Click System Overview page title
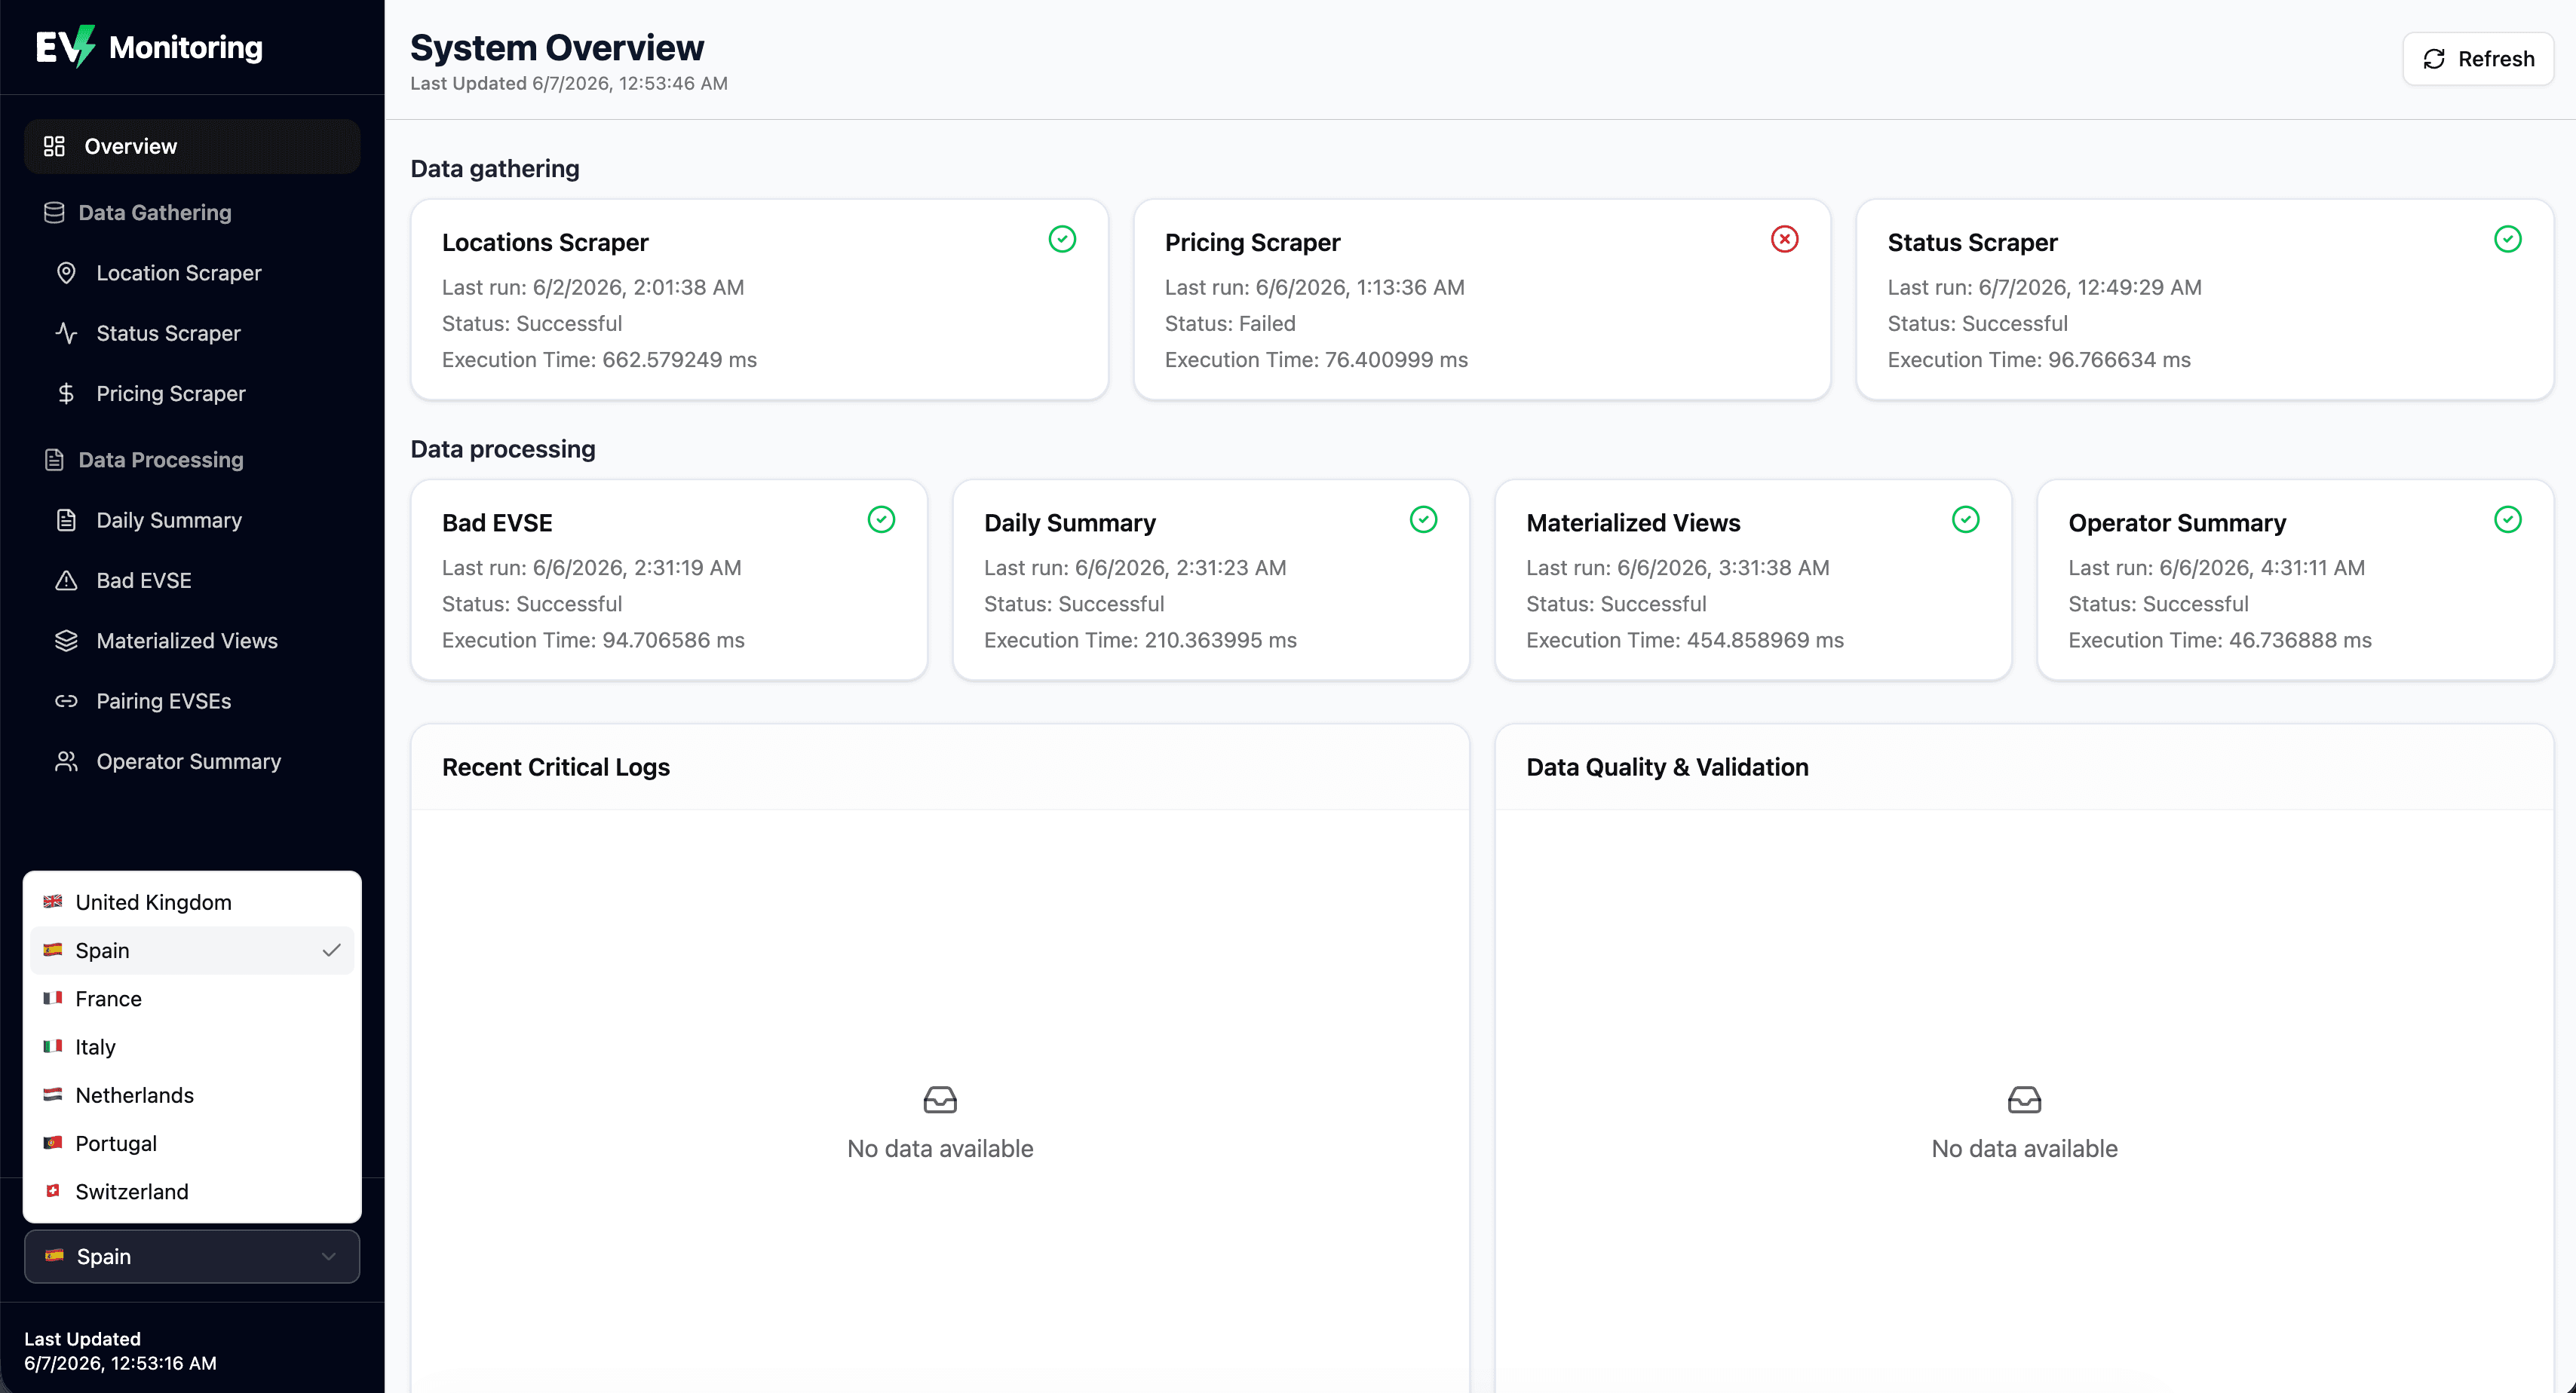Screen dimensions: 2576x1393 pyautogui.click(x=557, y=47)
